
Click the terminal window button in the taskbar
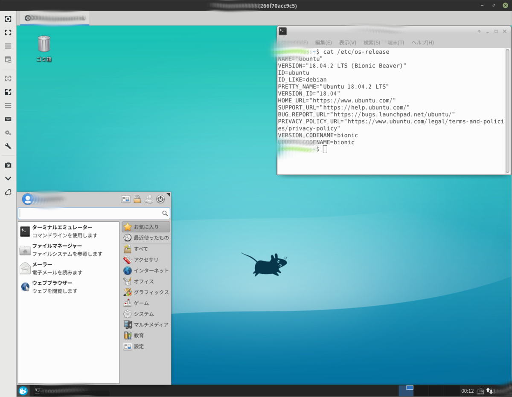coord(71,391)
